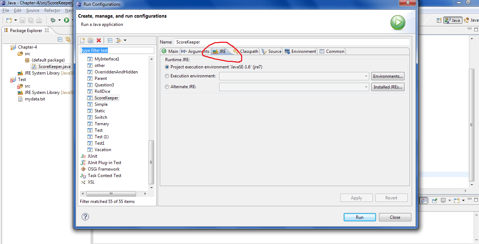Click Collapse All icon in Package Explorer
Viewport: 479px width, 244px height.
click(x=60, y=39)
